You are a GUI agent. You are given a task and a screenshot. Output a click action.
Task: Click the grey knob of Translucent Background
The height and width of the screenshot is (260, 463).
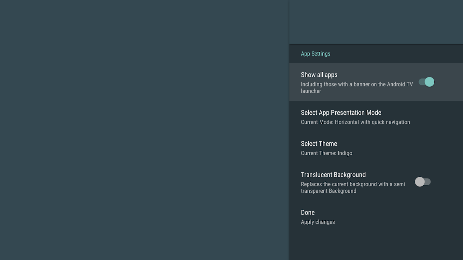coord(420,182)
